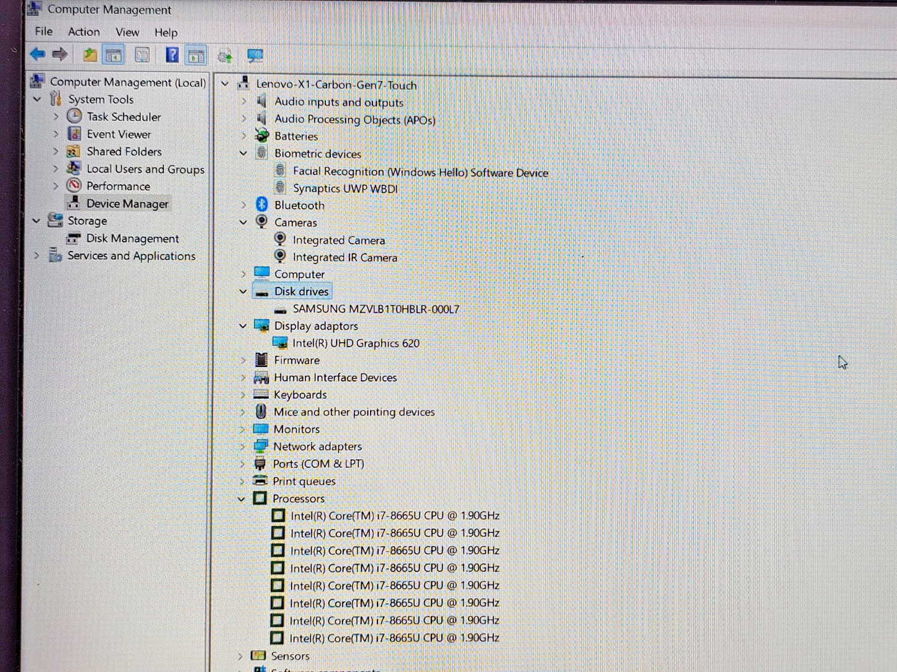Collapse the Processors category

click(x=241, y=498)
